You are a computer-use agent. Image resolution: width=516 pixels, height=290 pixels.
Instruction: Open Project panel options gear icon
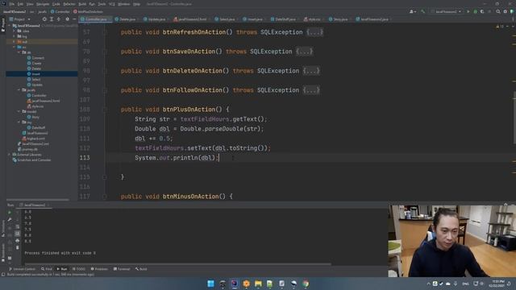point(67,19)
